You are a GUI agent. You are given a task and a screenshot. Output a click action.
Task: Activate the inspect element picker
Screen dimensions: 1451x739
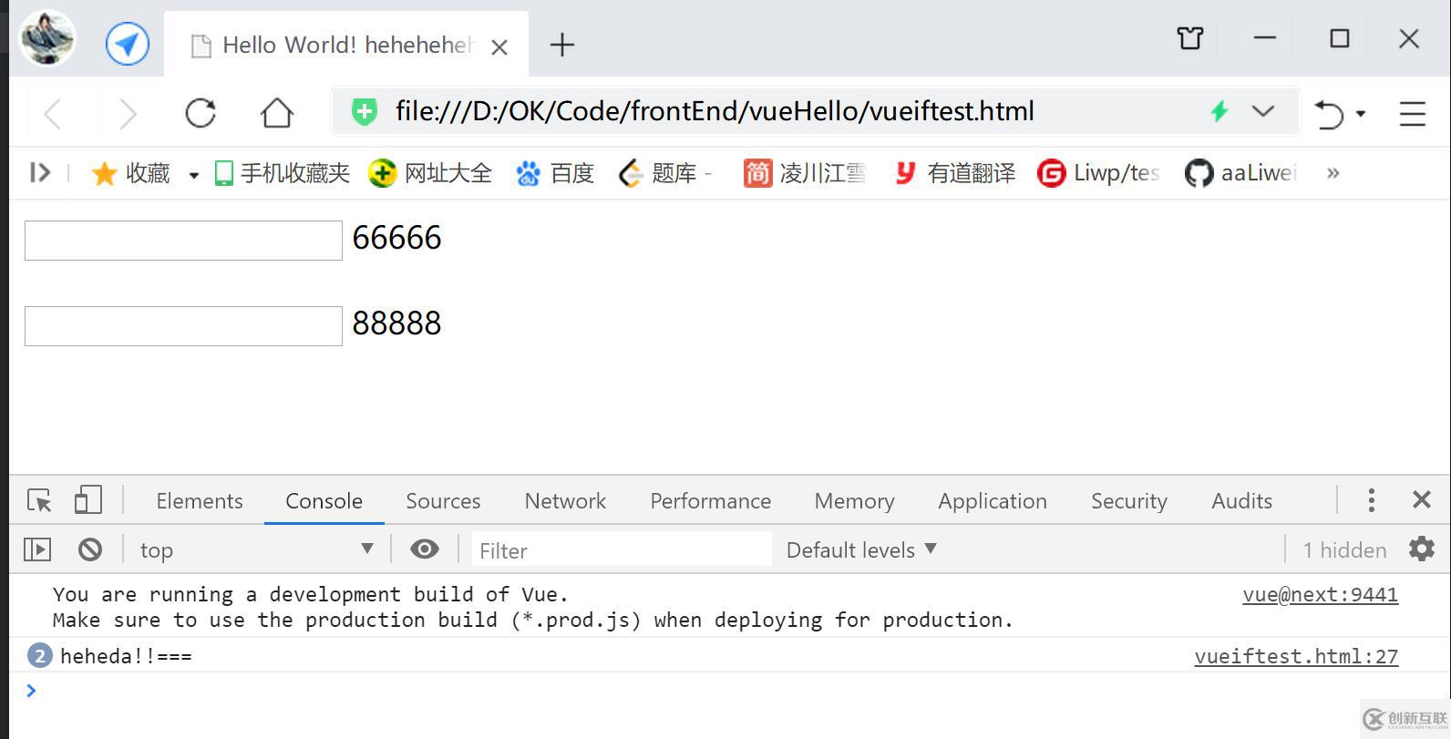[x=39, y=500]
